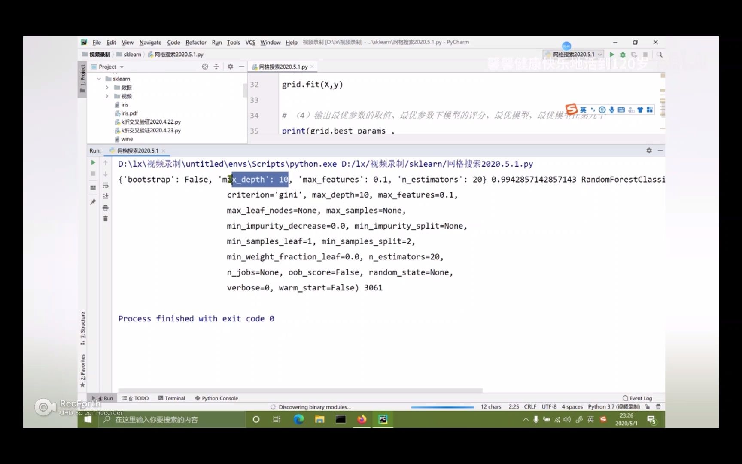742x464 pixels.
Task: Click the 视频录制 breadcrumb
Action: click(x=96, y=55)
